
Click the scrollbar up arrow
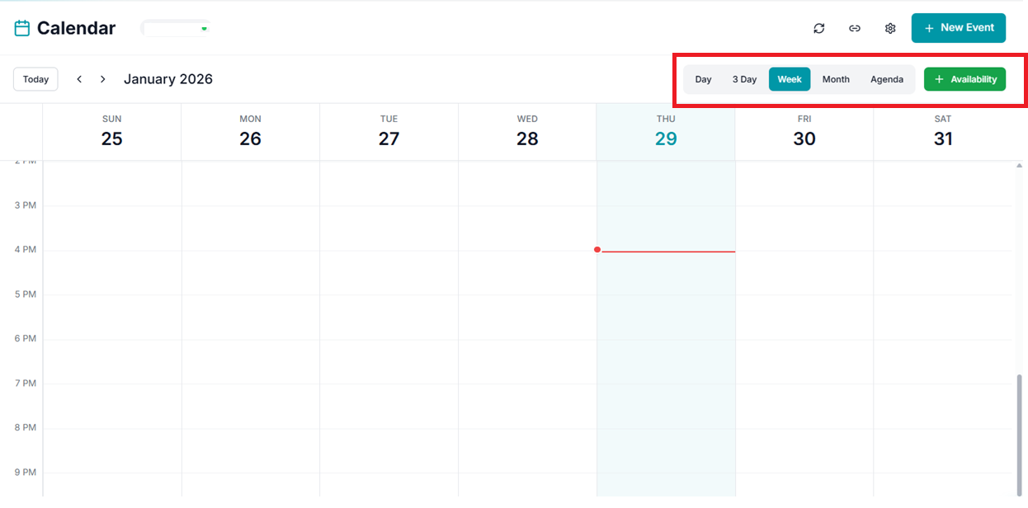(x=1019, y=166)
